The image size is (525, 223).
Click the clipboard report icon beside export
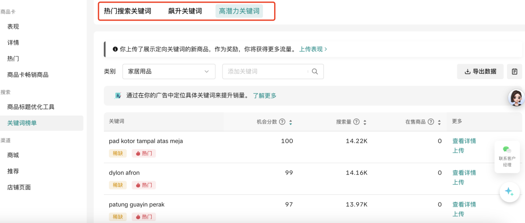click(x=514, y=71)
